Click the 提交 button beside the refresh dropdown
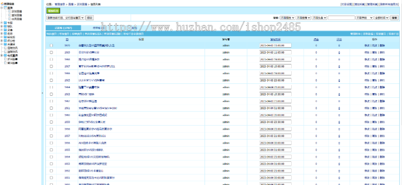This screenshot has height=185, width=402. (x=89, y=18)
